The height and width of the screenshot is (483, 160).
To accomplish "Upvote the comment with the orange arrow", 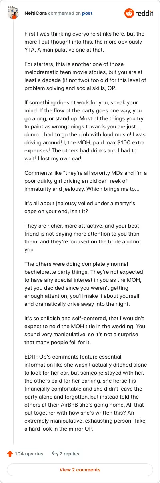I will point(10,454).
